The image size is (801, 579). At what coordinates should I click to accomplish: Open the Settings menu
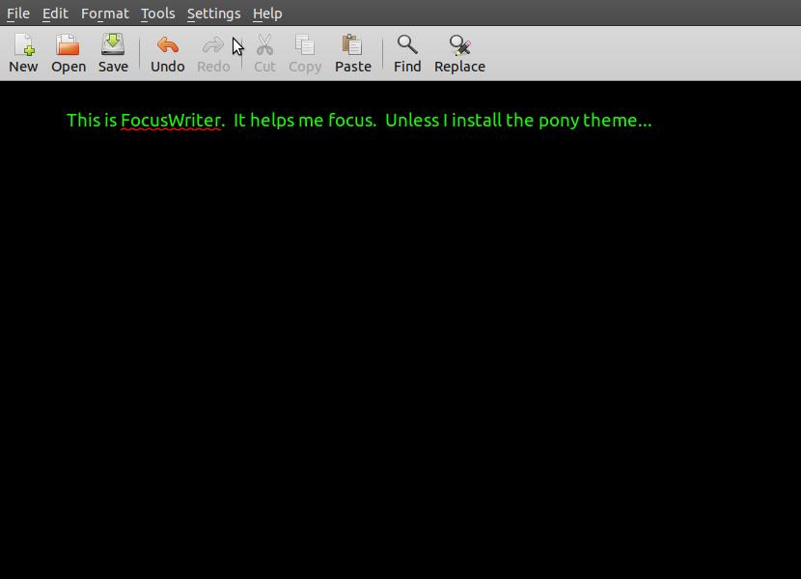point(213,14)
